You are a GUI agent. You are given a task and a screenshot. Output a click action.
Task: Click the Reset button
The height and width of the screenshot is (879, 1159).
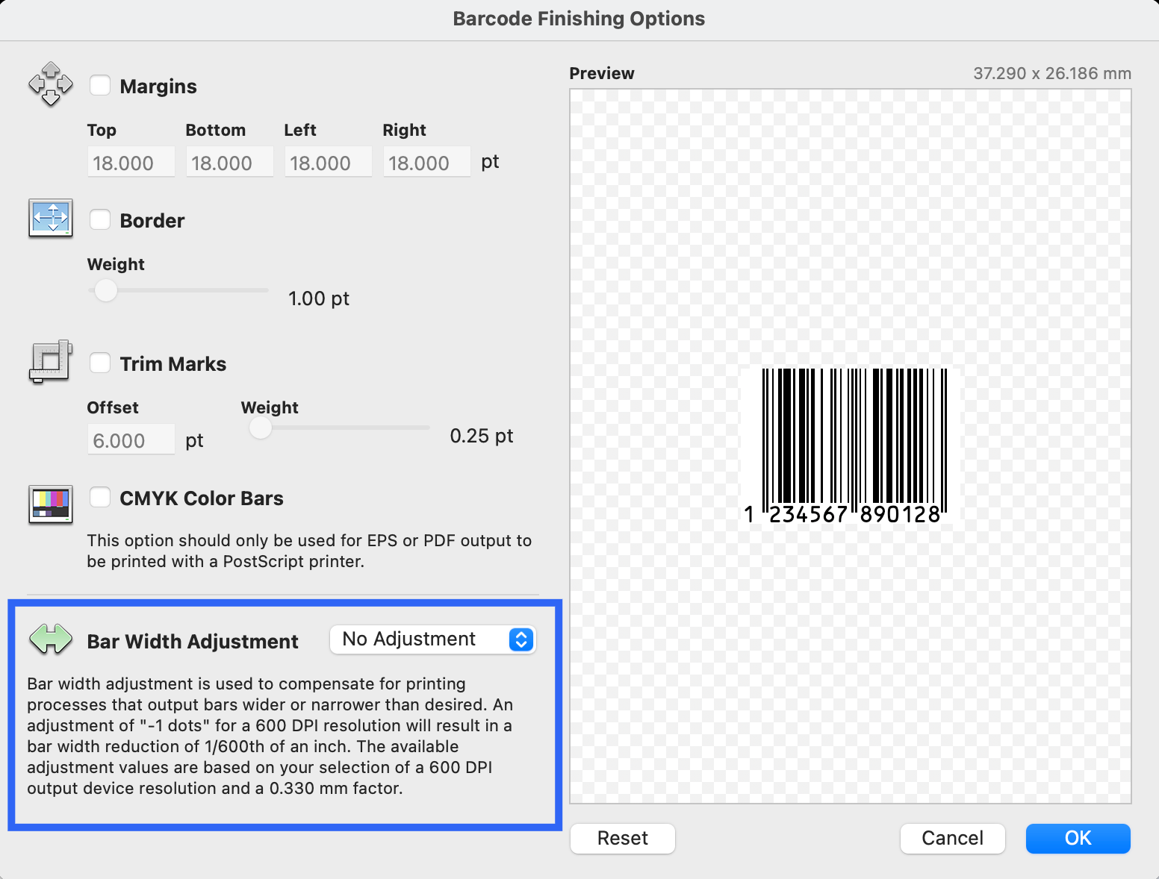(623, 838)
